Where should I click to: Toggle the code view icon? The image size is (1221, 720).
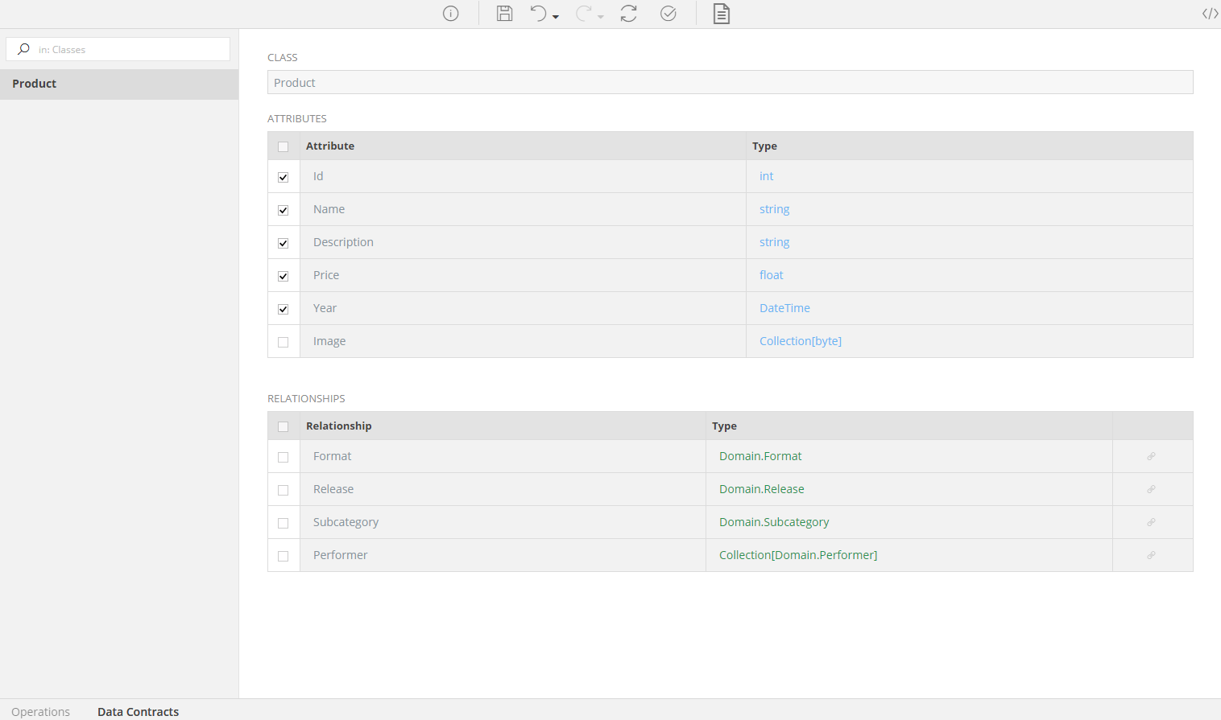point(1210,14)
